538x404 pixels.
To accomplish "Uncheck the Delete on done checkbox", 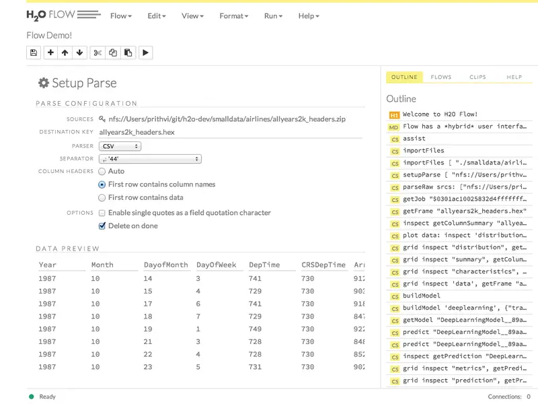I will click(102, 226).
